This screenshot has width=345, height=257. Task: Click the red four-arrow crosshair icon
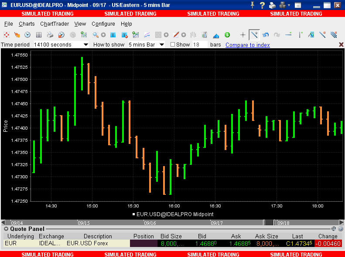[x=7, y=35]
